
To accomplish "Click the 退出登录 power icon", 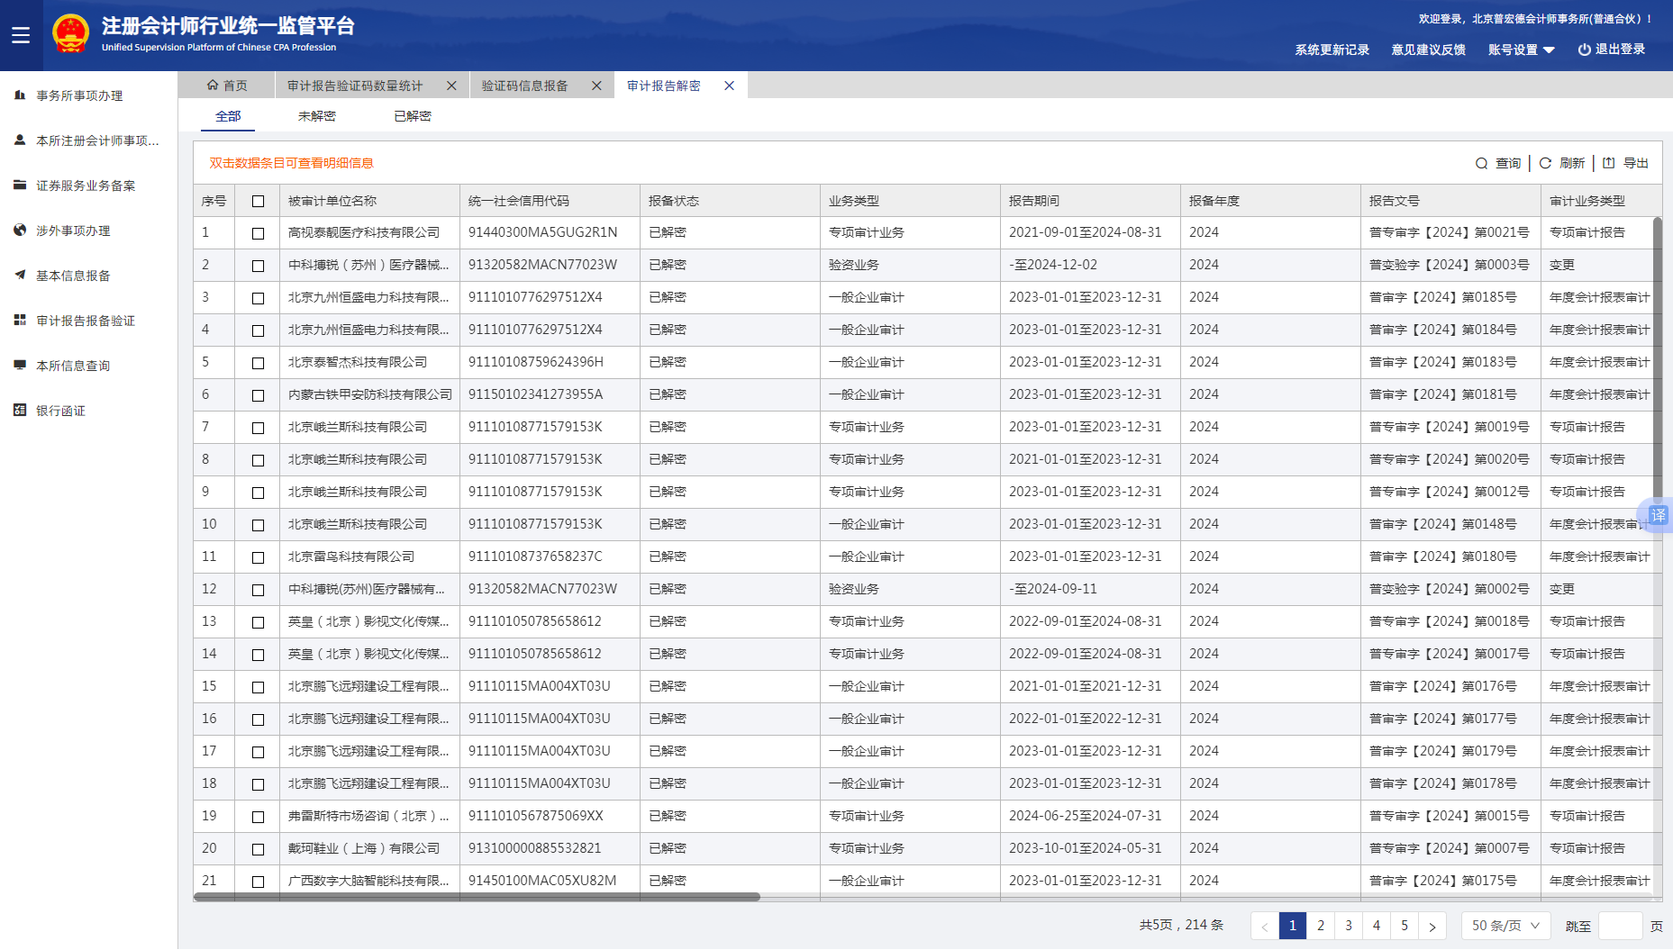I will 1584,50.
